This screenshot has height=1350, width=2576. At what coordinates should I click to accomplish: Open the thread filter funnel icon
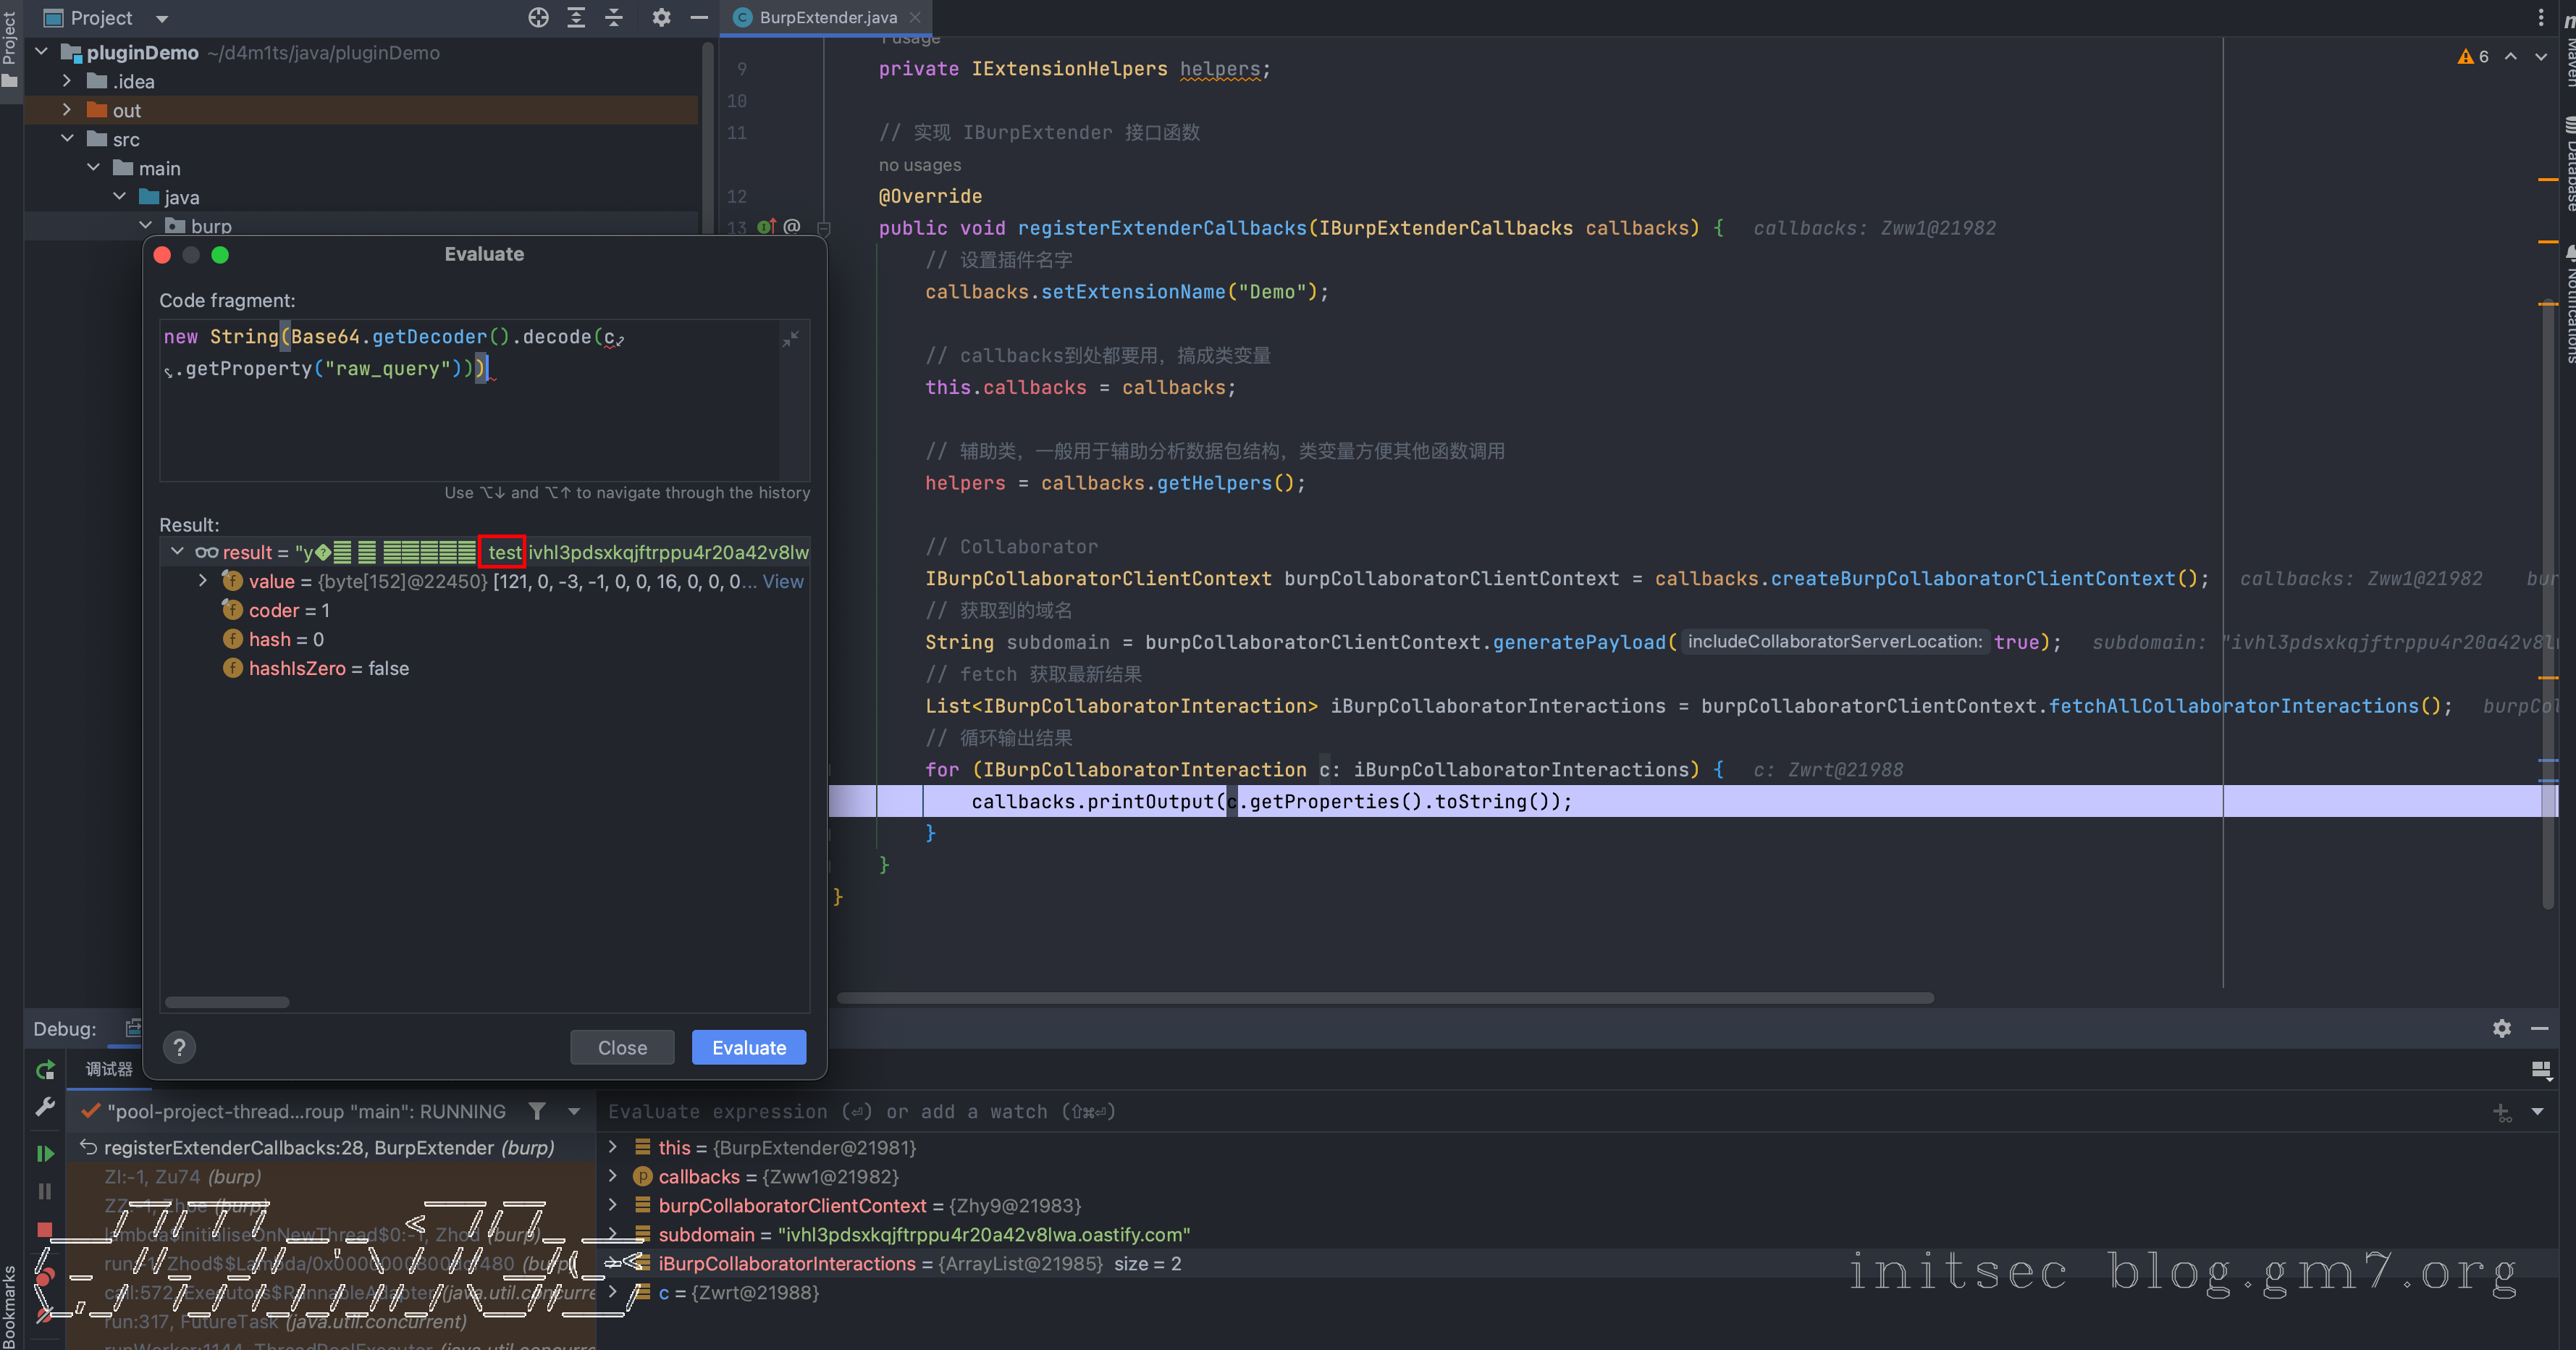[537, 1111]
